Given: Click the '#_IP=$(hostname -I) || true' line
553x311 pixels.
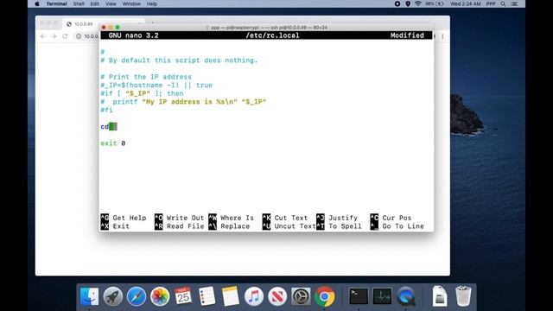Looking at the screenshot, I should click(x=156, y=86).
